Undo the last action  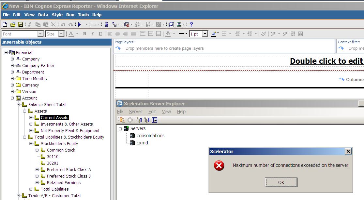pyautogui.click(x=63, y=24)
